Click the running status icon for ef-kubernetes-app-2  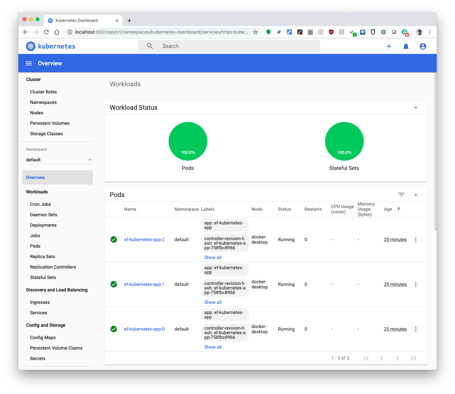coord(114,239)
